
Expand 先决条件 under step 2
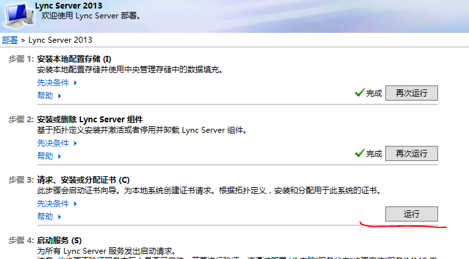pos(57,143)
